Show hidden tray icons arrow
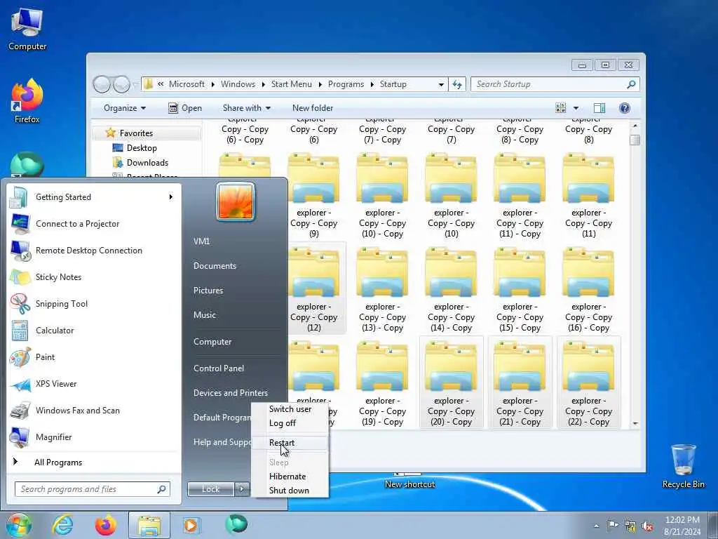The height and width of the screenshot is (539, 718). pyautogui.click(x=596, y=526)
